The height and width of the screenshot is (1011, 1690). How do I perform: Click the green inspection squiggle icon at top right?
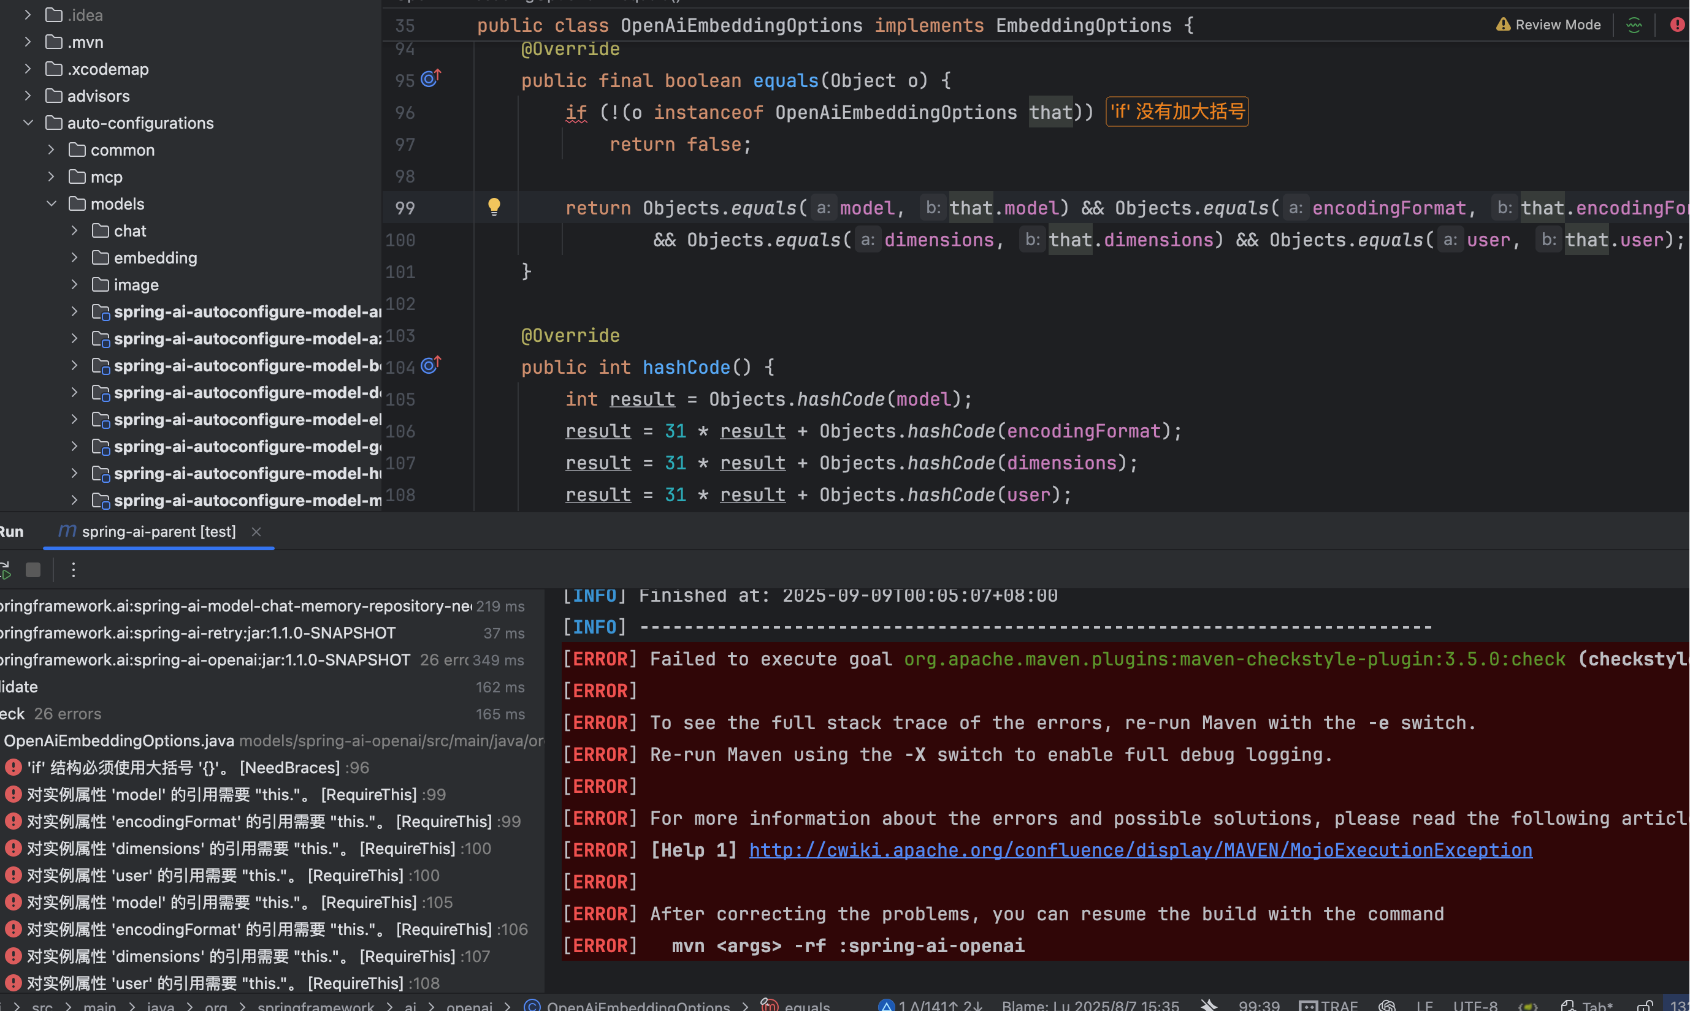point(1634,25)
